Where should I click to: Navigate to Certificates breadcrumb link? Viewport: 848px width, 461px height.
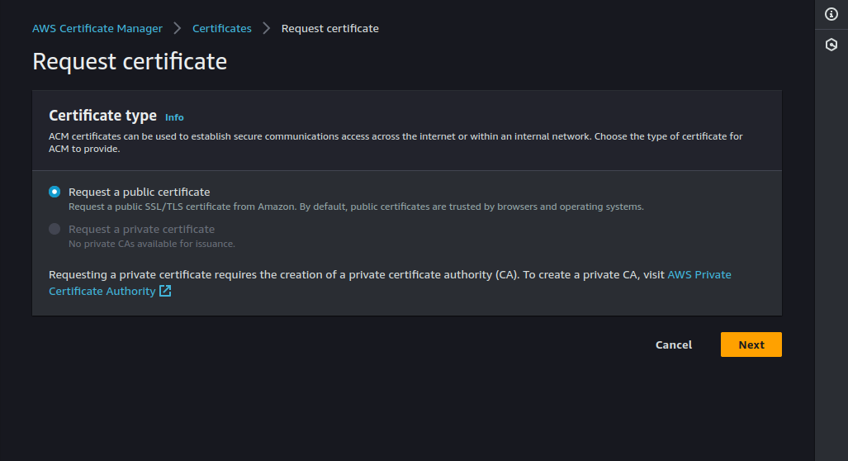pos(222,28)
